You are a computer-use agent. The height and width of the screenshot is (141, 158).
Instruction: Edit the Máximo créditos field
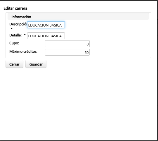tap(67, 52)
